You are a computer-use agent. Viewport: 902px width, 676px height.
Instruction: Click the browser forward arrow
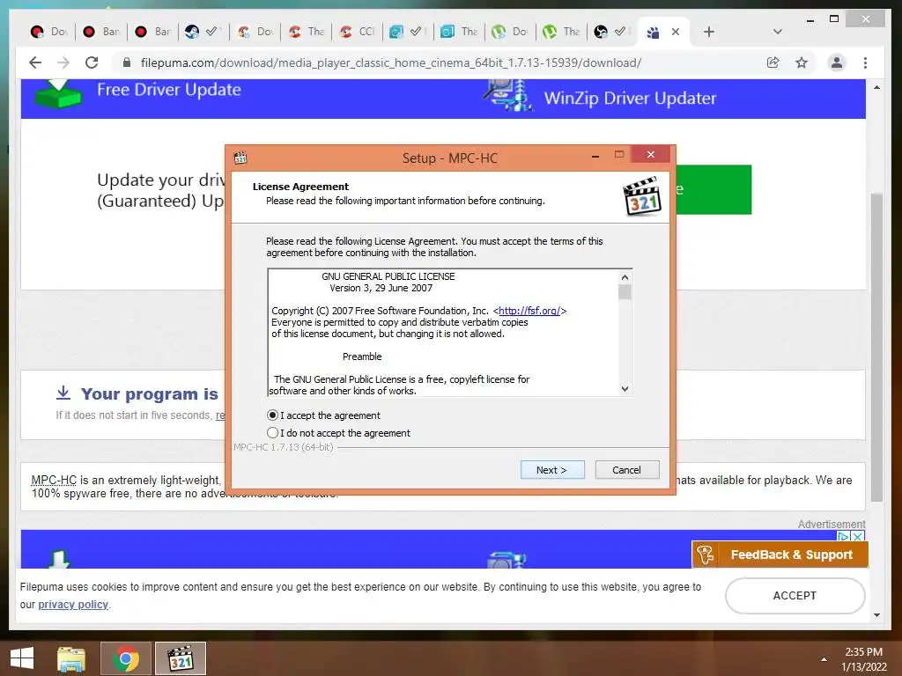click(x=63, y=62)
